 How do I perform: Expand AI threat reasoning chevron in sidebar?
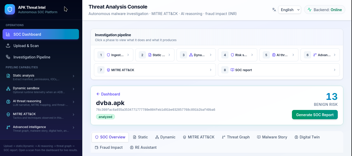coord(74,102)
